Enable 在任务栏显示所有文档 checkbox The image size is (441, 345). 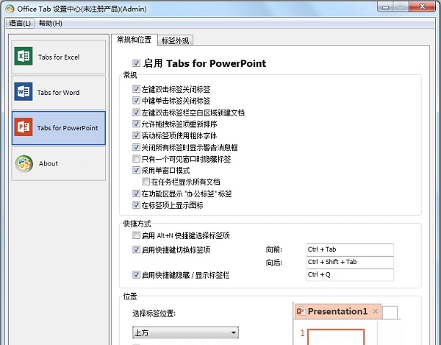[x=146, y=182]
